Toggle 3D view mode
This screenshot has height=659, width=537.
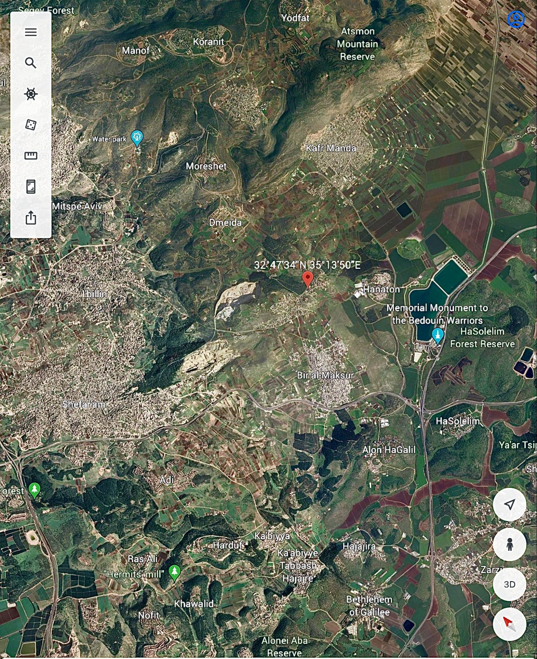click(x=509, y=584)
